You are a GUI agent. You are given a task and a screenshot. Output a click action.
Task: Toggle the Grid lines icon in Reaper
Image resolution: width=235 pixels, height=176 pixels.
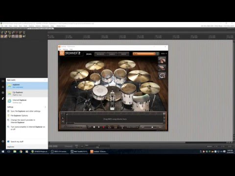17,36
